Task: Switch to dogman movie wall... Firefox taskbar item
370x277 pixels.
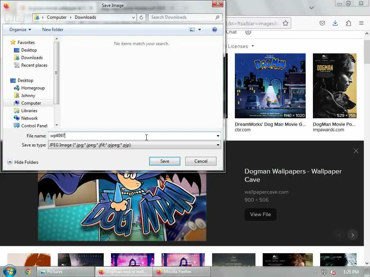Action: [124, 272]
